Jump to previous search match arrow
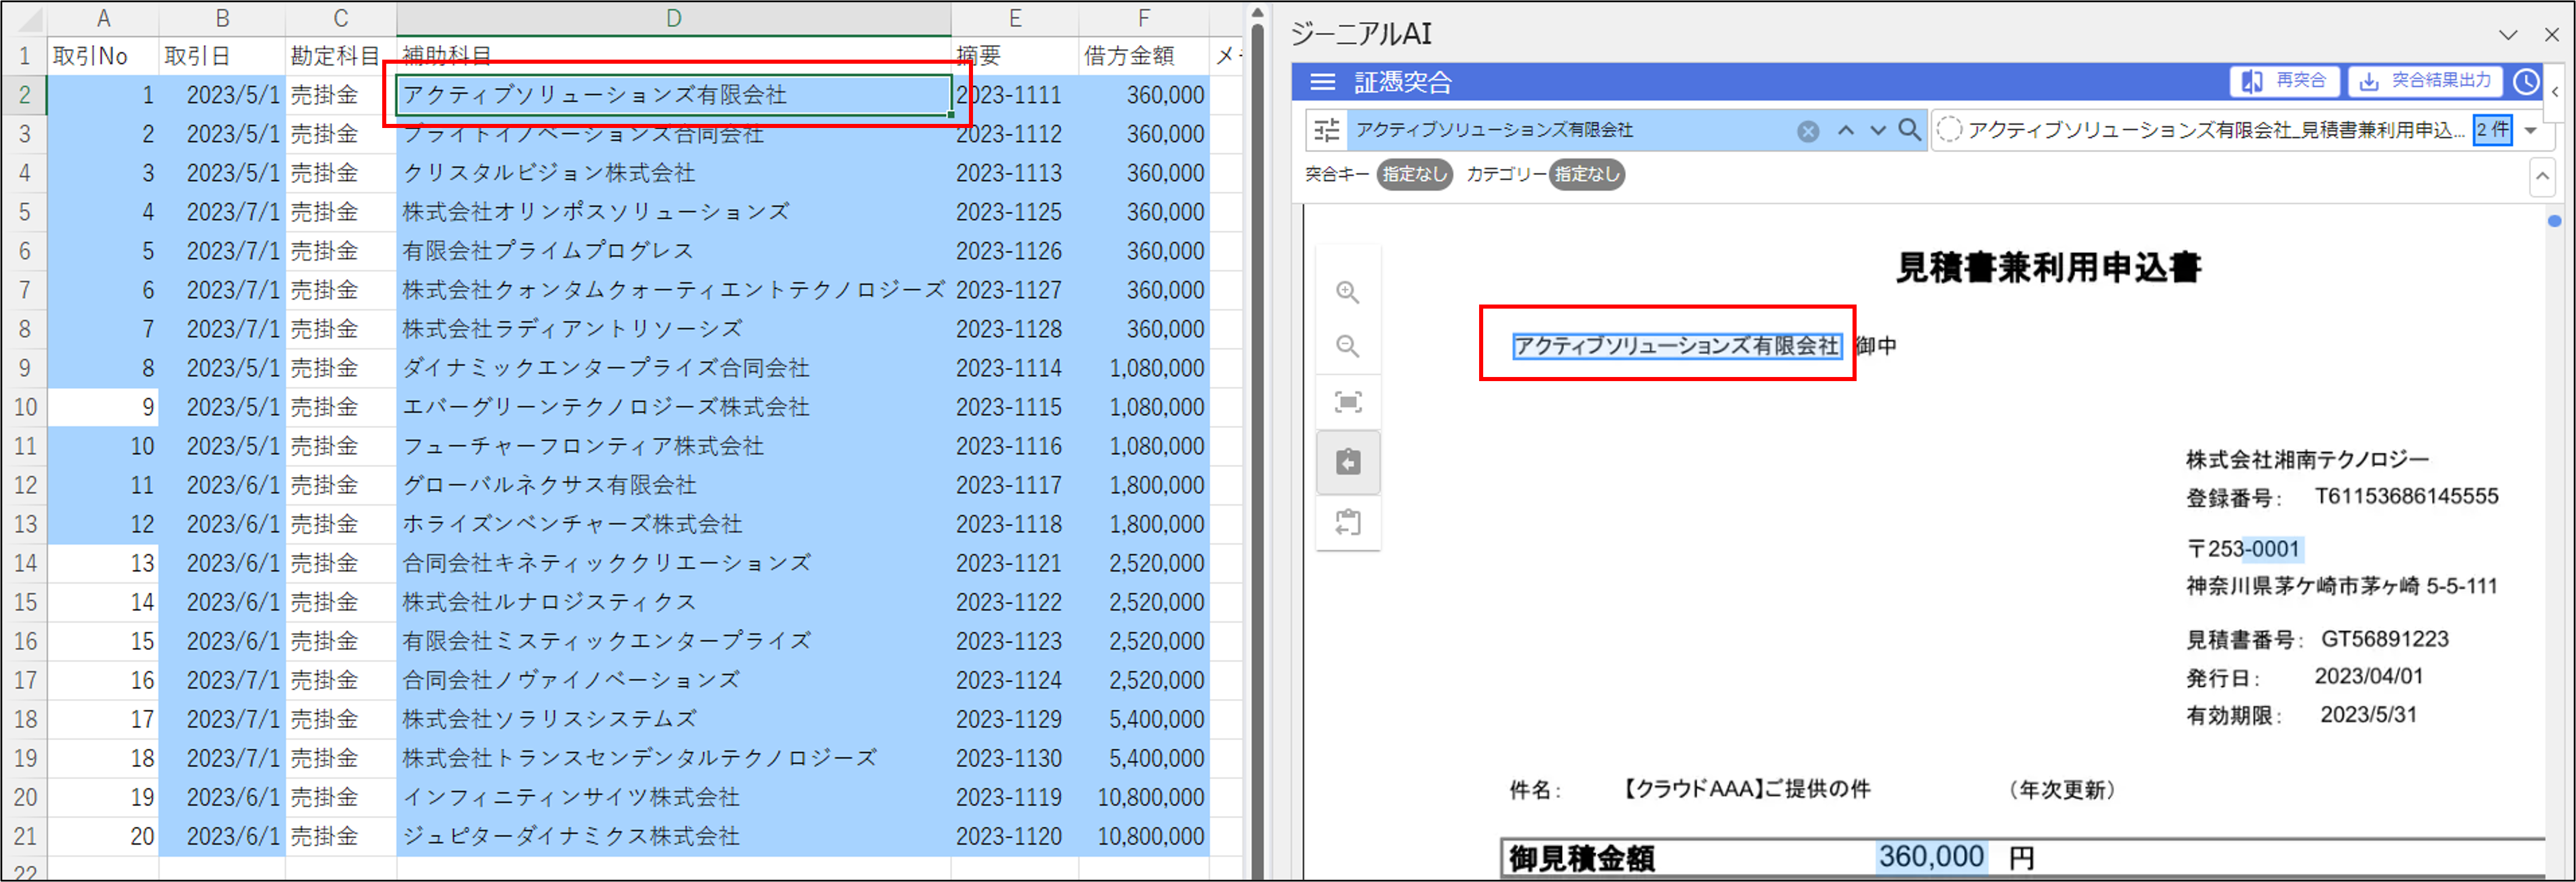The height and width of the screenshot is (882, 2576). (1846, 130)
